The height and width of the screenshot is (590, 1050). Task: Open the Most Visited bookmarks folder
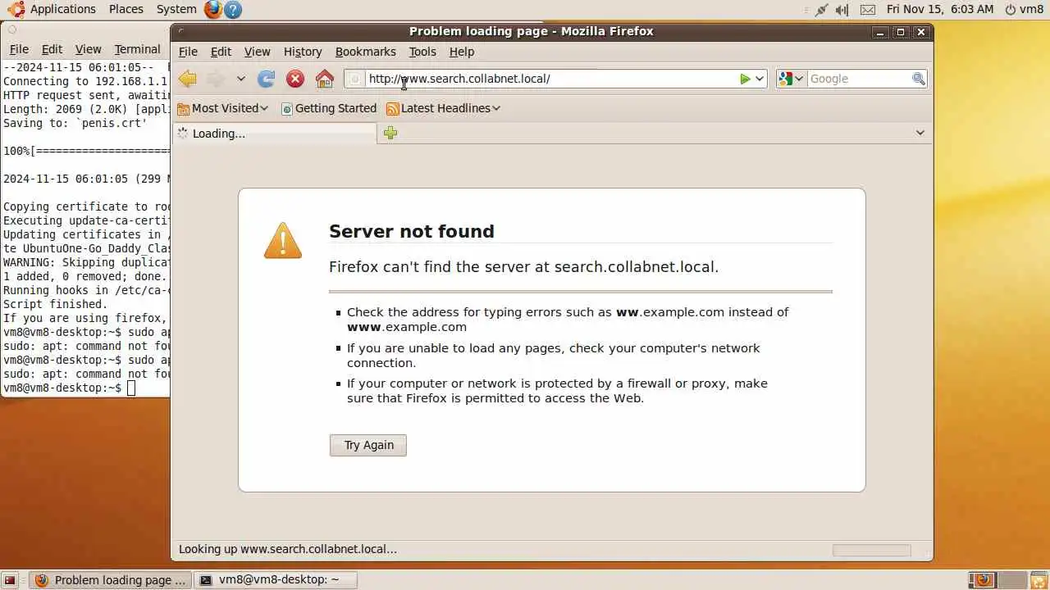pos(223,108)
